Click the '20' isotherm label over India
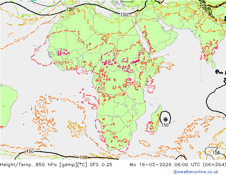The height and width of the screenshot is (175, 226). [x=207, y=52]
